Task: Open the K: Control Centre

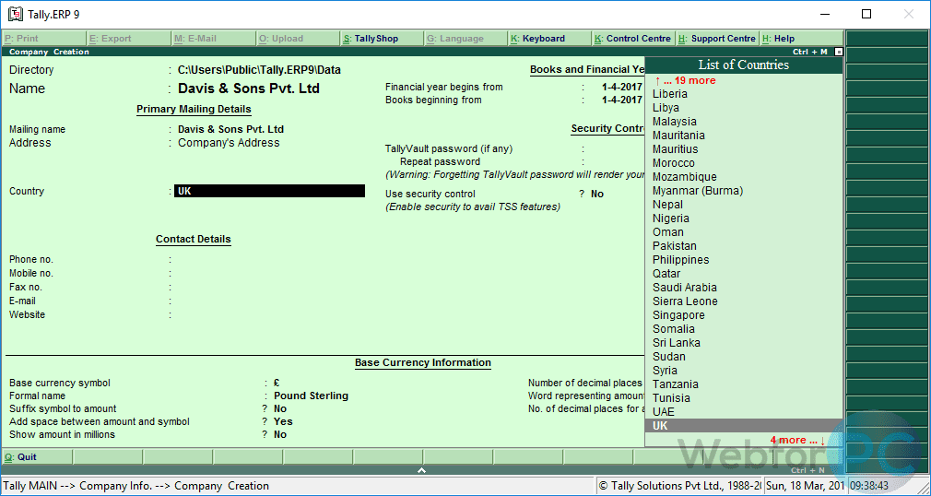Action: (x=635, y=38)
